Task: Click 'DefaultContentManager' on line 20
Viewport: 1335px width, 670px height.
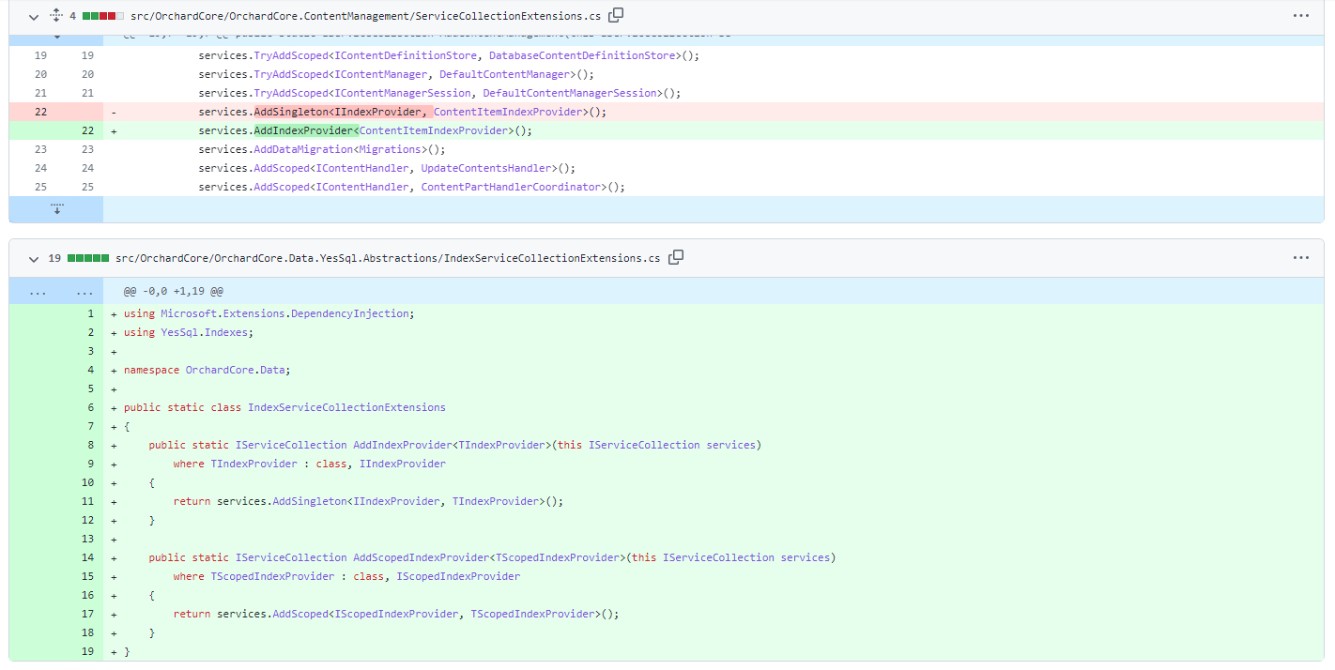Action: 504,74
